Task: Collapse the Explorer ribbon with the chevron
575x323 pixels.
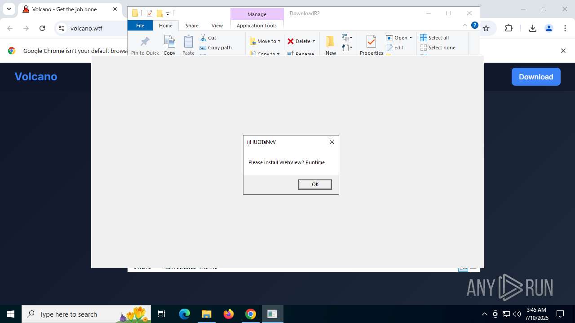Action: [465, 25]
